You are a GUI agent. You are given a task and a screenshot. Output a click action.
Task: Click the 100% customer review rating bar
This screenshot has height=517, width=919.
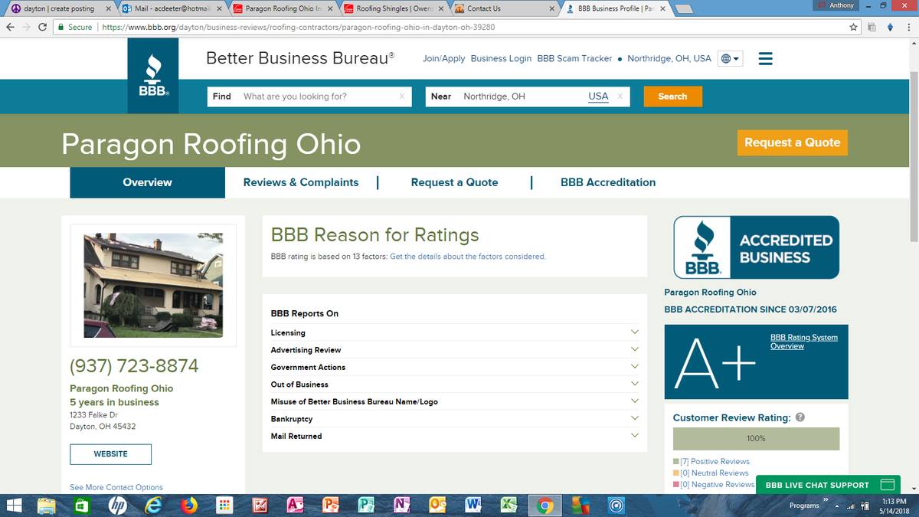[x=756, y=439]
